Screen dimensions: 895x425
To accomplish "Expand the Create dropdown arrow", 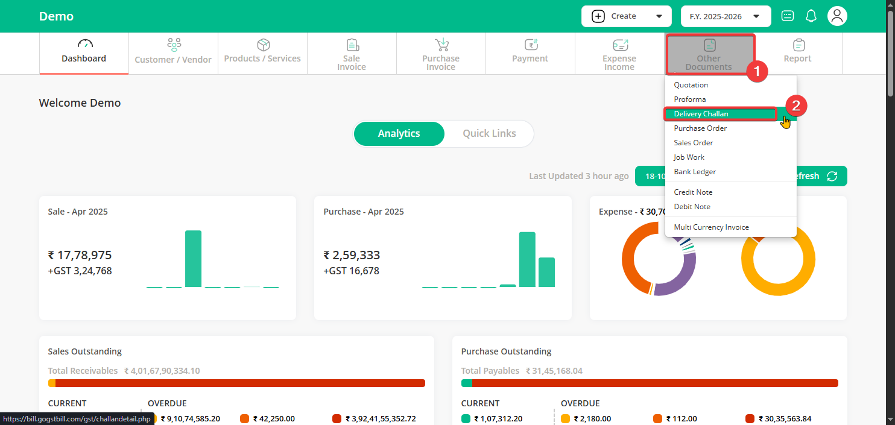I will 659,17.
